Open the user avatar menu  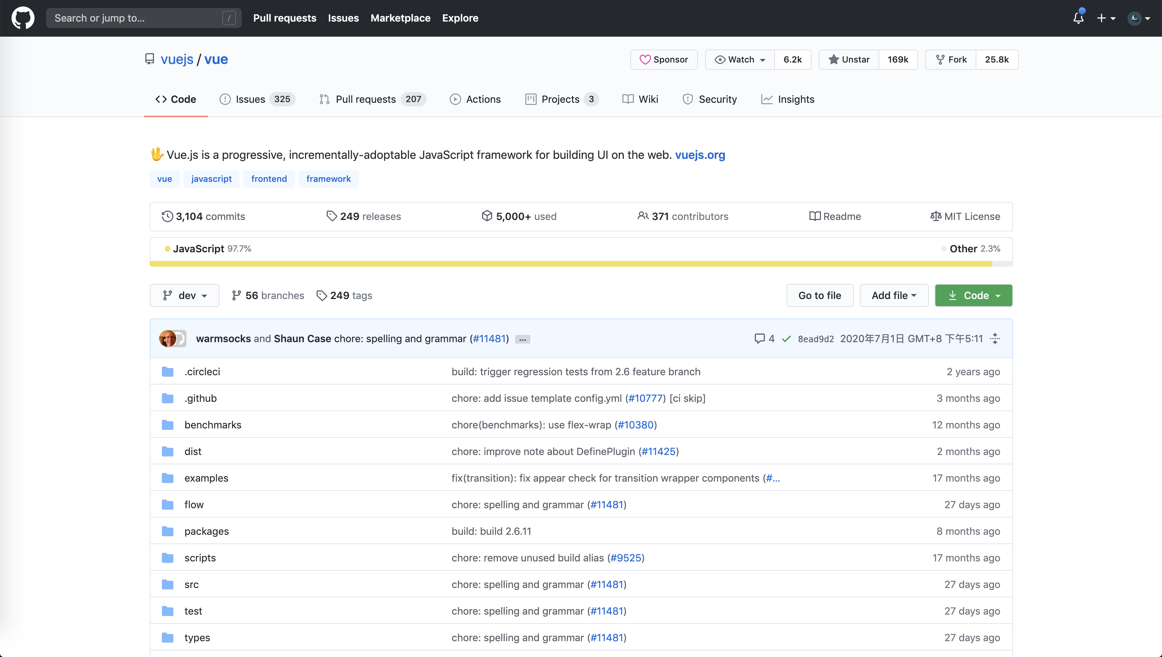pyautogui.click(x=1139, y=18)
